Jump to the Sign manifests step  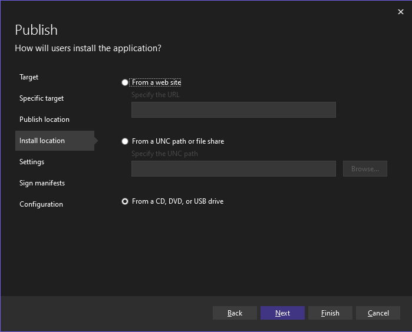pos(42,183)
